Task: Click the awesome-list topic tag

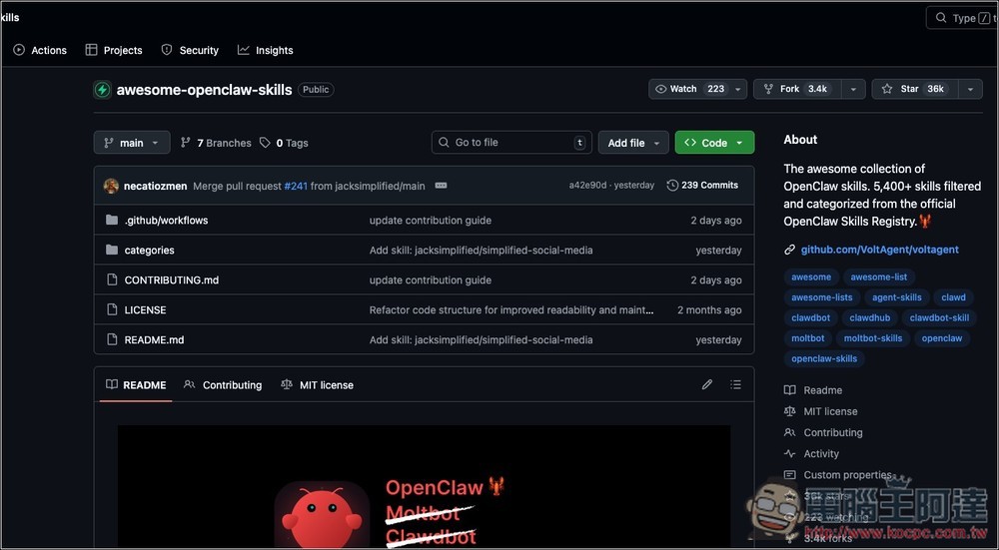Action: [878, 276]
